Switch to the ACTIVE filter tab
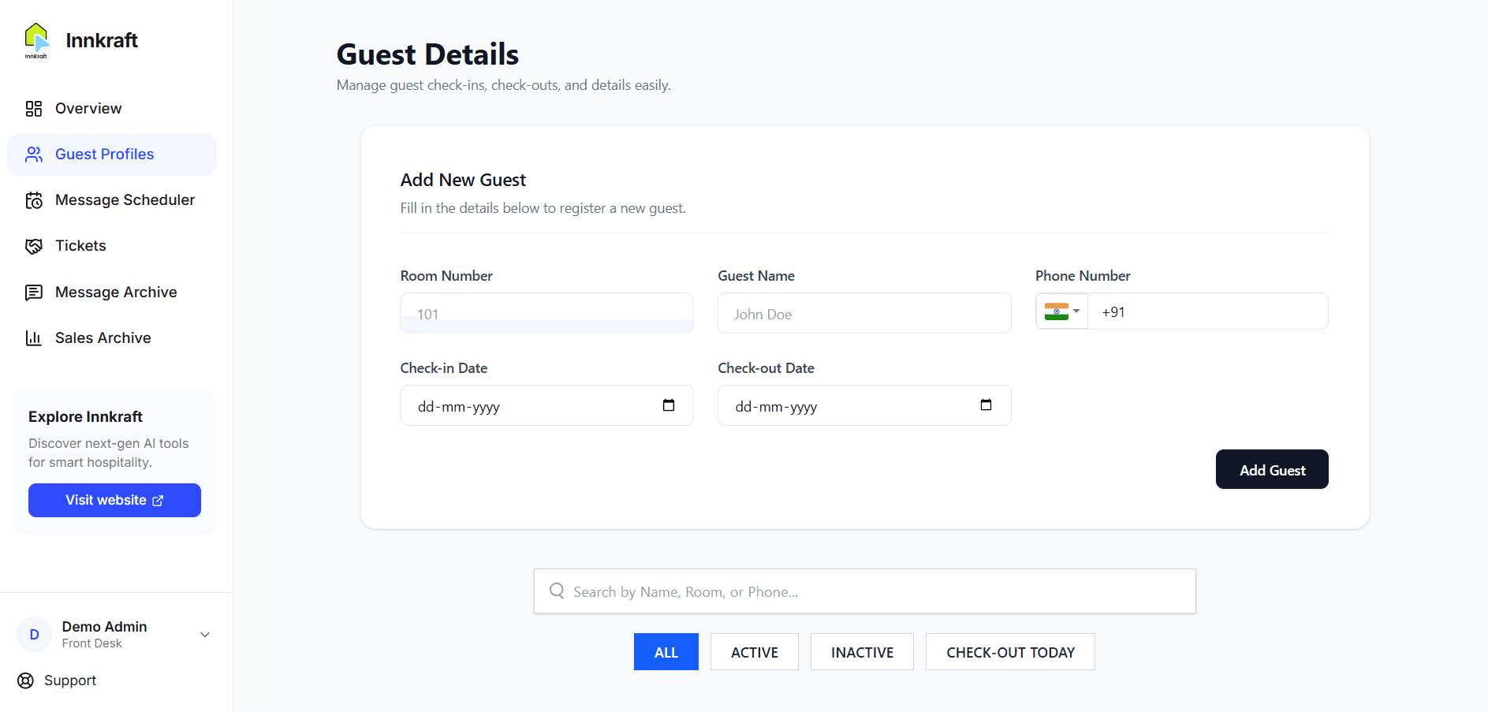 click(754, 651)
